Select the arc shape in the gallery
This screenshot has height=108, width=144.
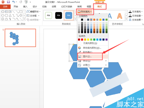point(14,19)
